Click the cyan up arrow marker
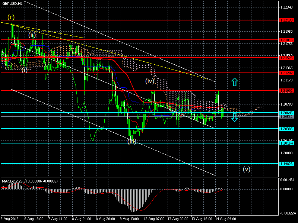The width and height of the screenshot is (298, 223). coord(234,82)
